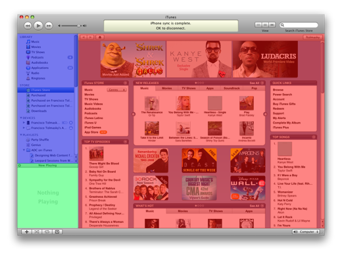This screenshot has height=257, width=342.
Task: Select the Movies tab in What's Hot
Action: coord(183,211)
